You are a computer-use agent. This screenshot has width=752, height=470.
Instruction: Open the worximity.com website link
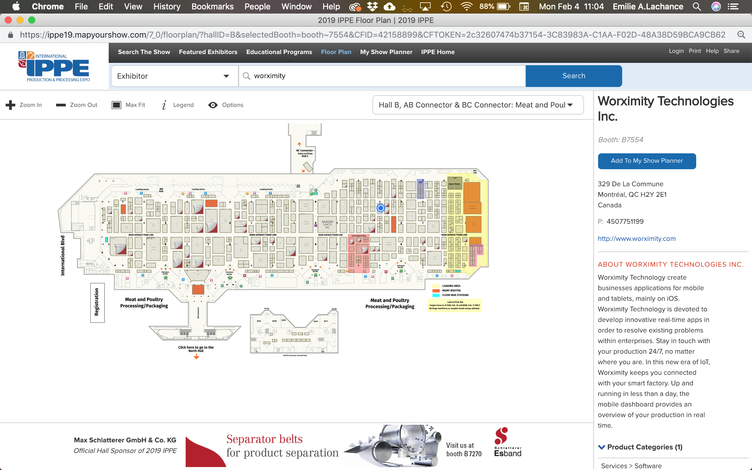(637, 239)
